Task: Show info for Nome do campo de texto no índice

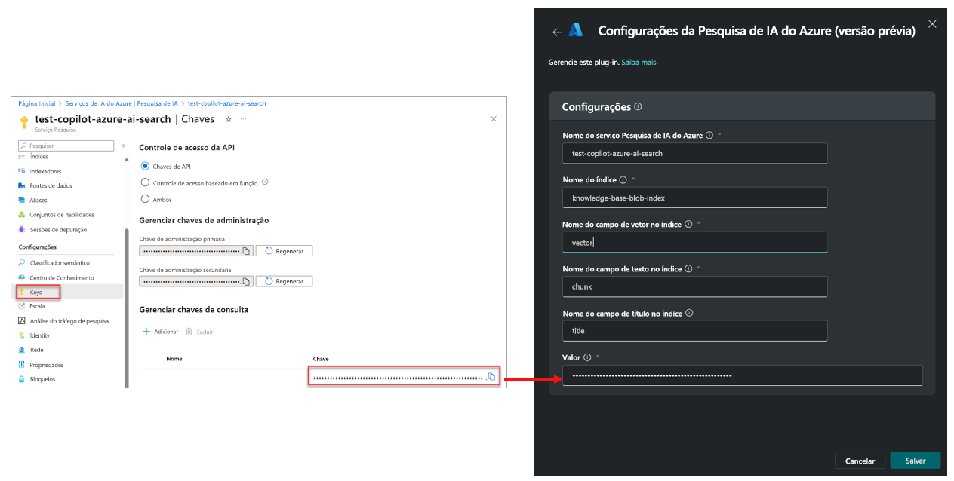Action: (688, 268)
